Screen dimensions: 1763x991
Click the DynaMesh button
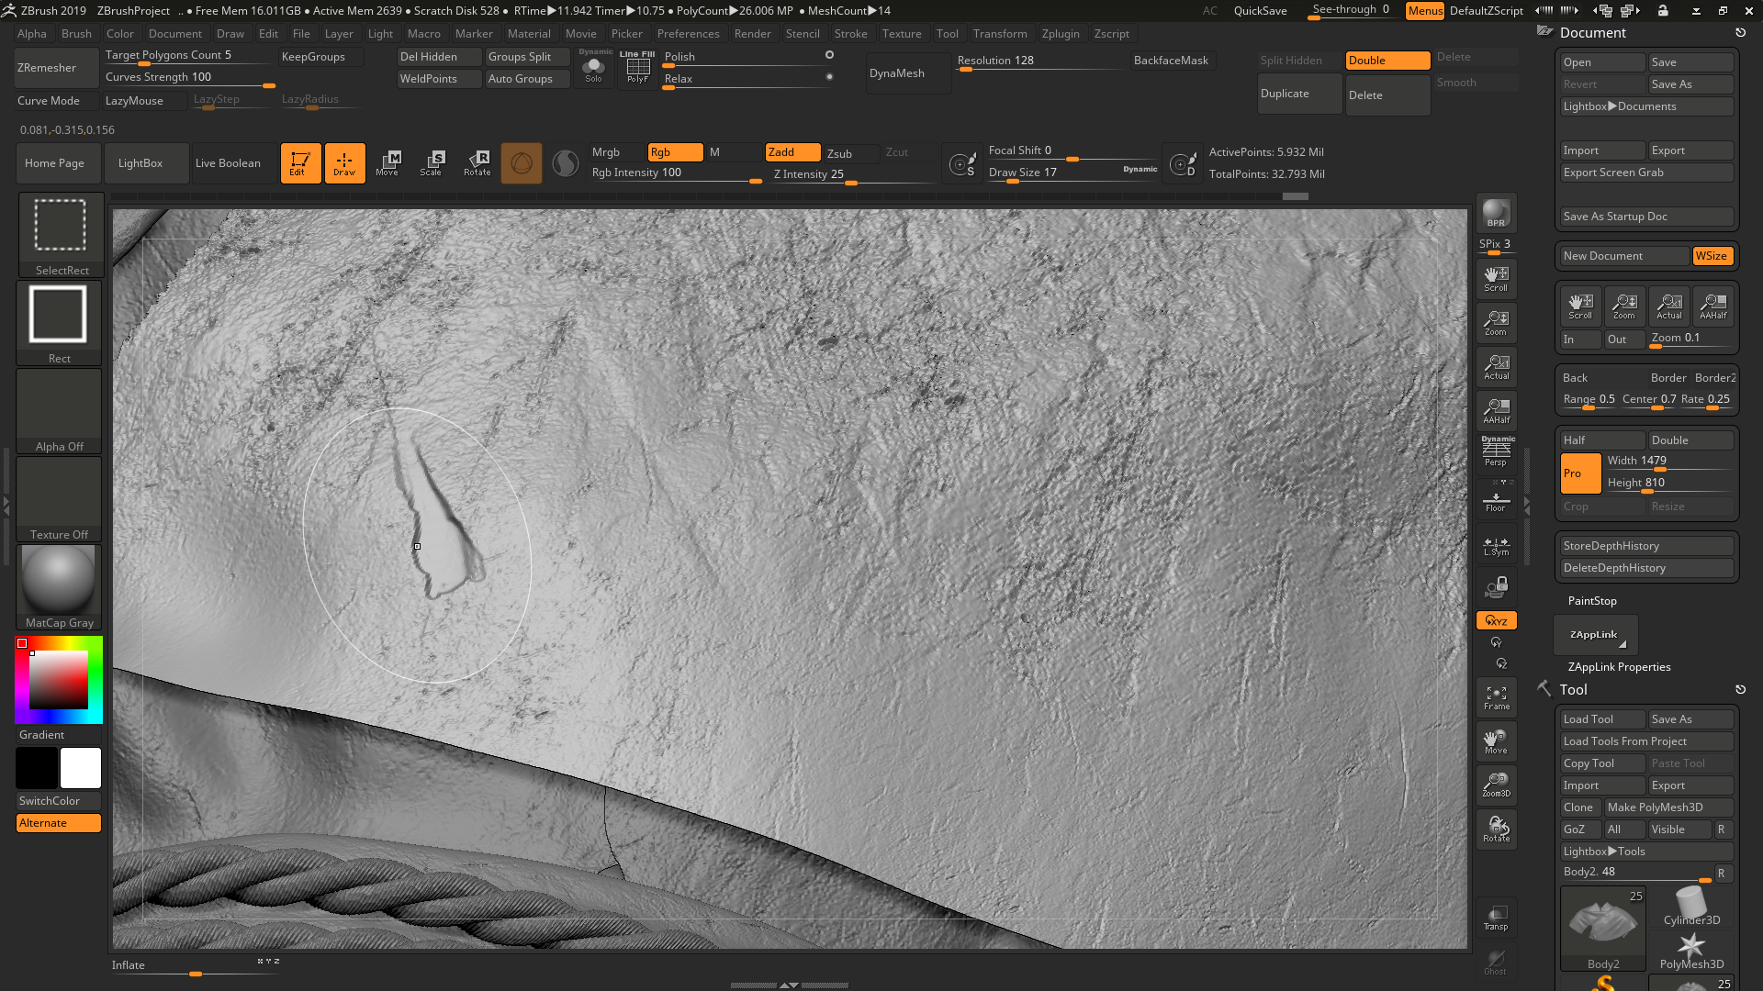pyautogui.click(x=909, y=73)
